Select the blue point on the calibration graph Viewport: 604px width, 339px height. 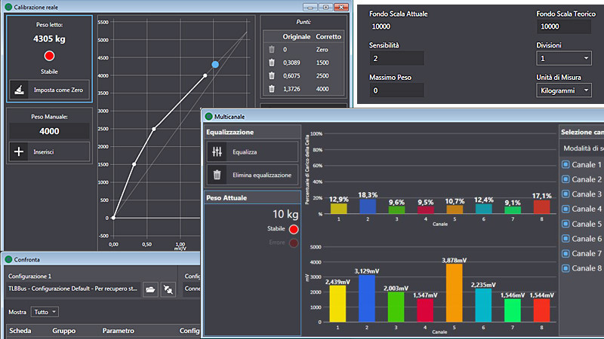click(x=215, y=66)
